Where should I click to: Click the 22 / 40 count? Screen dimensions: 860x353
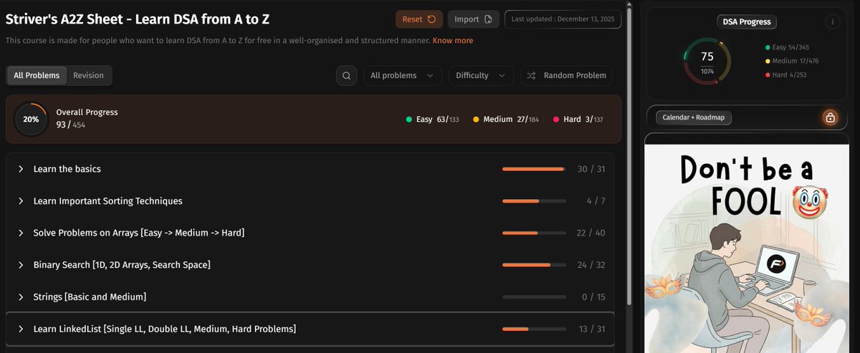pyautogui.click(x=591, y=233)
